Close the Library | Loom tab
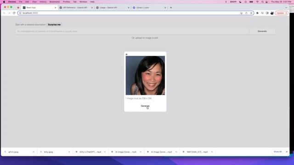 165,8
